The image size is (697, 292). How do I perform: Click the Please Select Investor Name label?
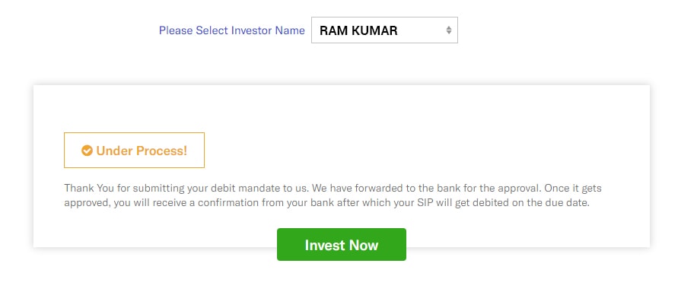click(231, 30)
